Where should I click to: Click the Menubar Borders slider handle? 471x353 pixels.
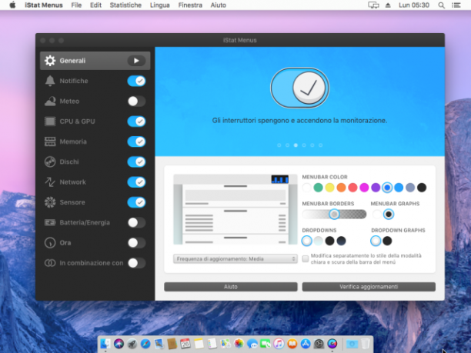[334, 214]
